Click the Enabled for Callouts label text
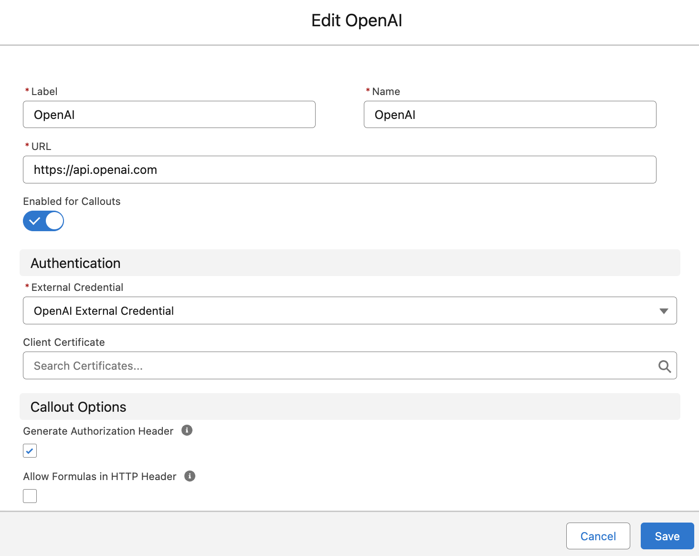The image size is (699, 556). 72,202
